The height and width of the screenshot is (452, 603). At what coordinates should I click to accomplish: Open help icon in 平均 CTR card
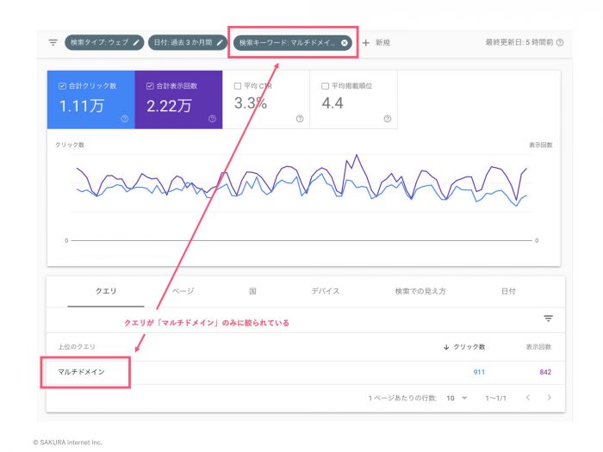(x=300, y=119)
